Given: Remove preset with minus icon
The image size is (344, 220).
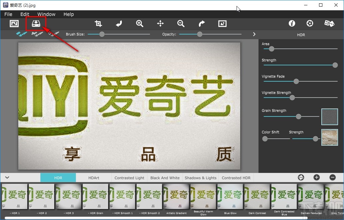Looking at the screenshot, I should click(x=333, y=177).
